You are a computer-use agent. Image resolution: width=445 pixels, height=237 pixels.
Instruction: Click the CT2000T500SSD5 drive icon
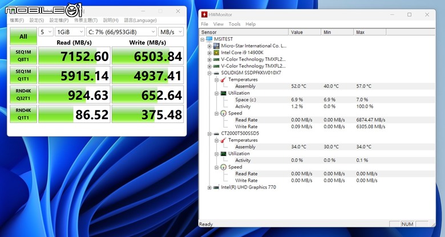point(216,133)
